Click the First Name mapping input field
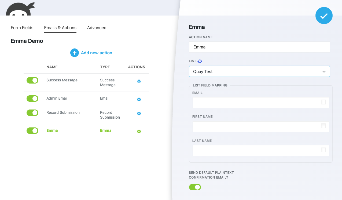This screenshot has width=342, height=200. click(261, 127)
